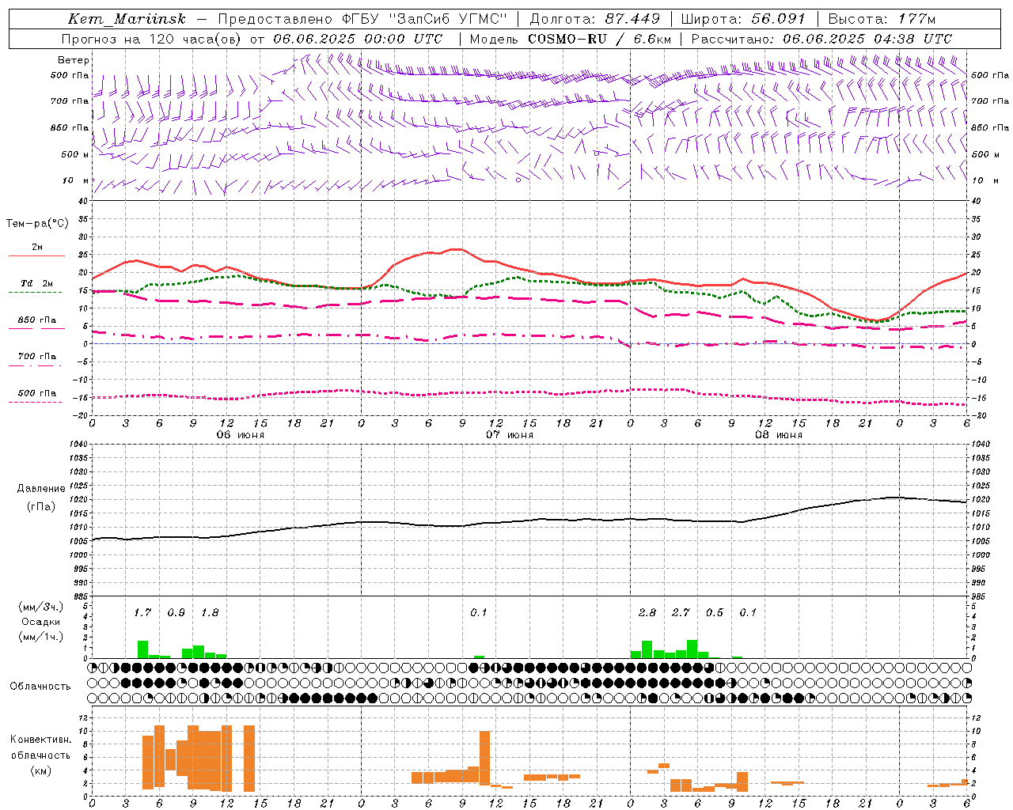The width and height of the screenshot is (1013, 810).
Task: Click the precipitation value 1.7
Action: [142, 612]
